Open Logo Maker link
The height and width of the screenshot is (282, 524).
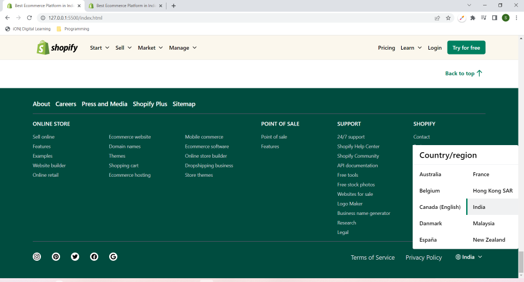point(349,204)
